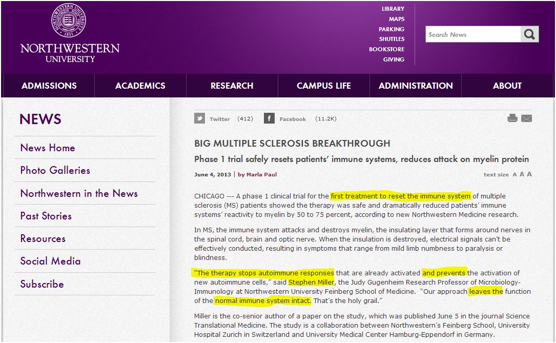This screenshot has height=343, width=556.
Task: Select the largest text size A
Action: click(529, 174)
